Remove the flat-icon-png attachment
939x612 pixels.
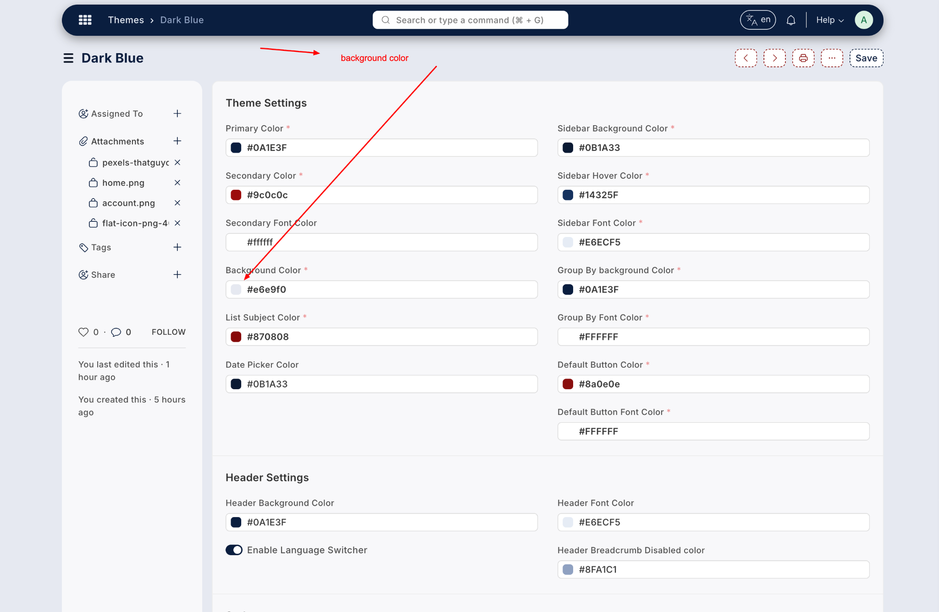point(178,223)
